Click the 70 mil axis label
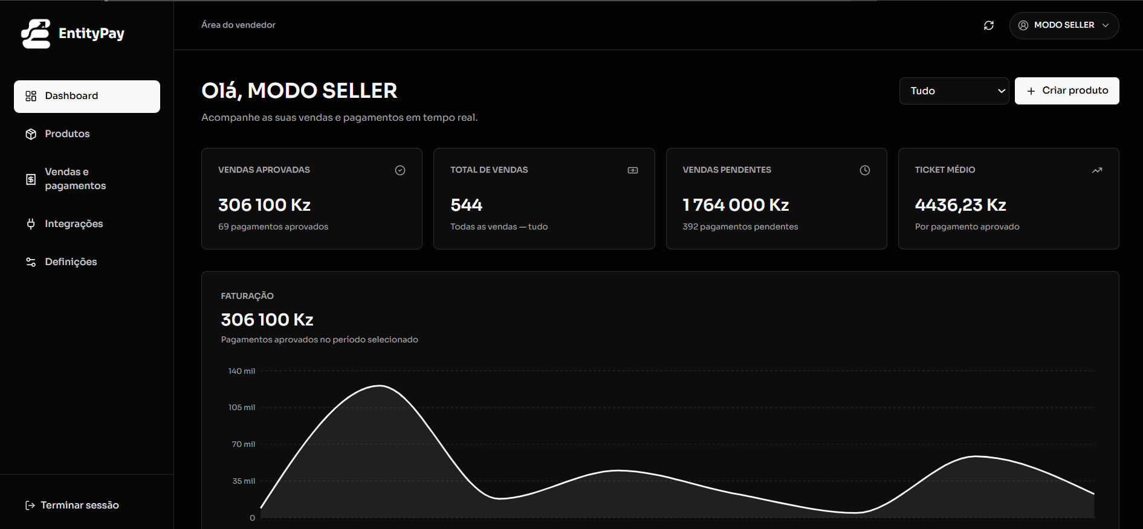Viewport: 1143px width, 529px height. click(244, 444)
